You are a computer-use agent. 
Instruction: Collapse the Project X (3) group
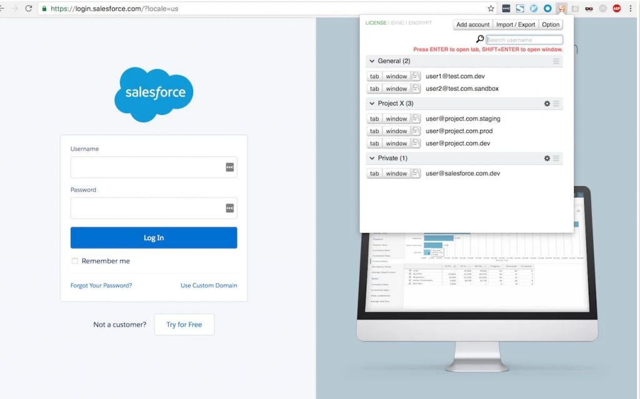[x=372, y=104]
